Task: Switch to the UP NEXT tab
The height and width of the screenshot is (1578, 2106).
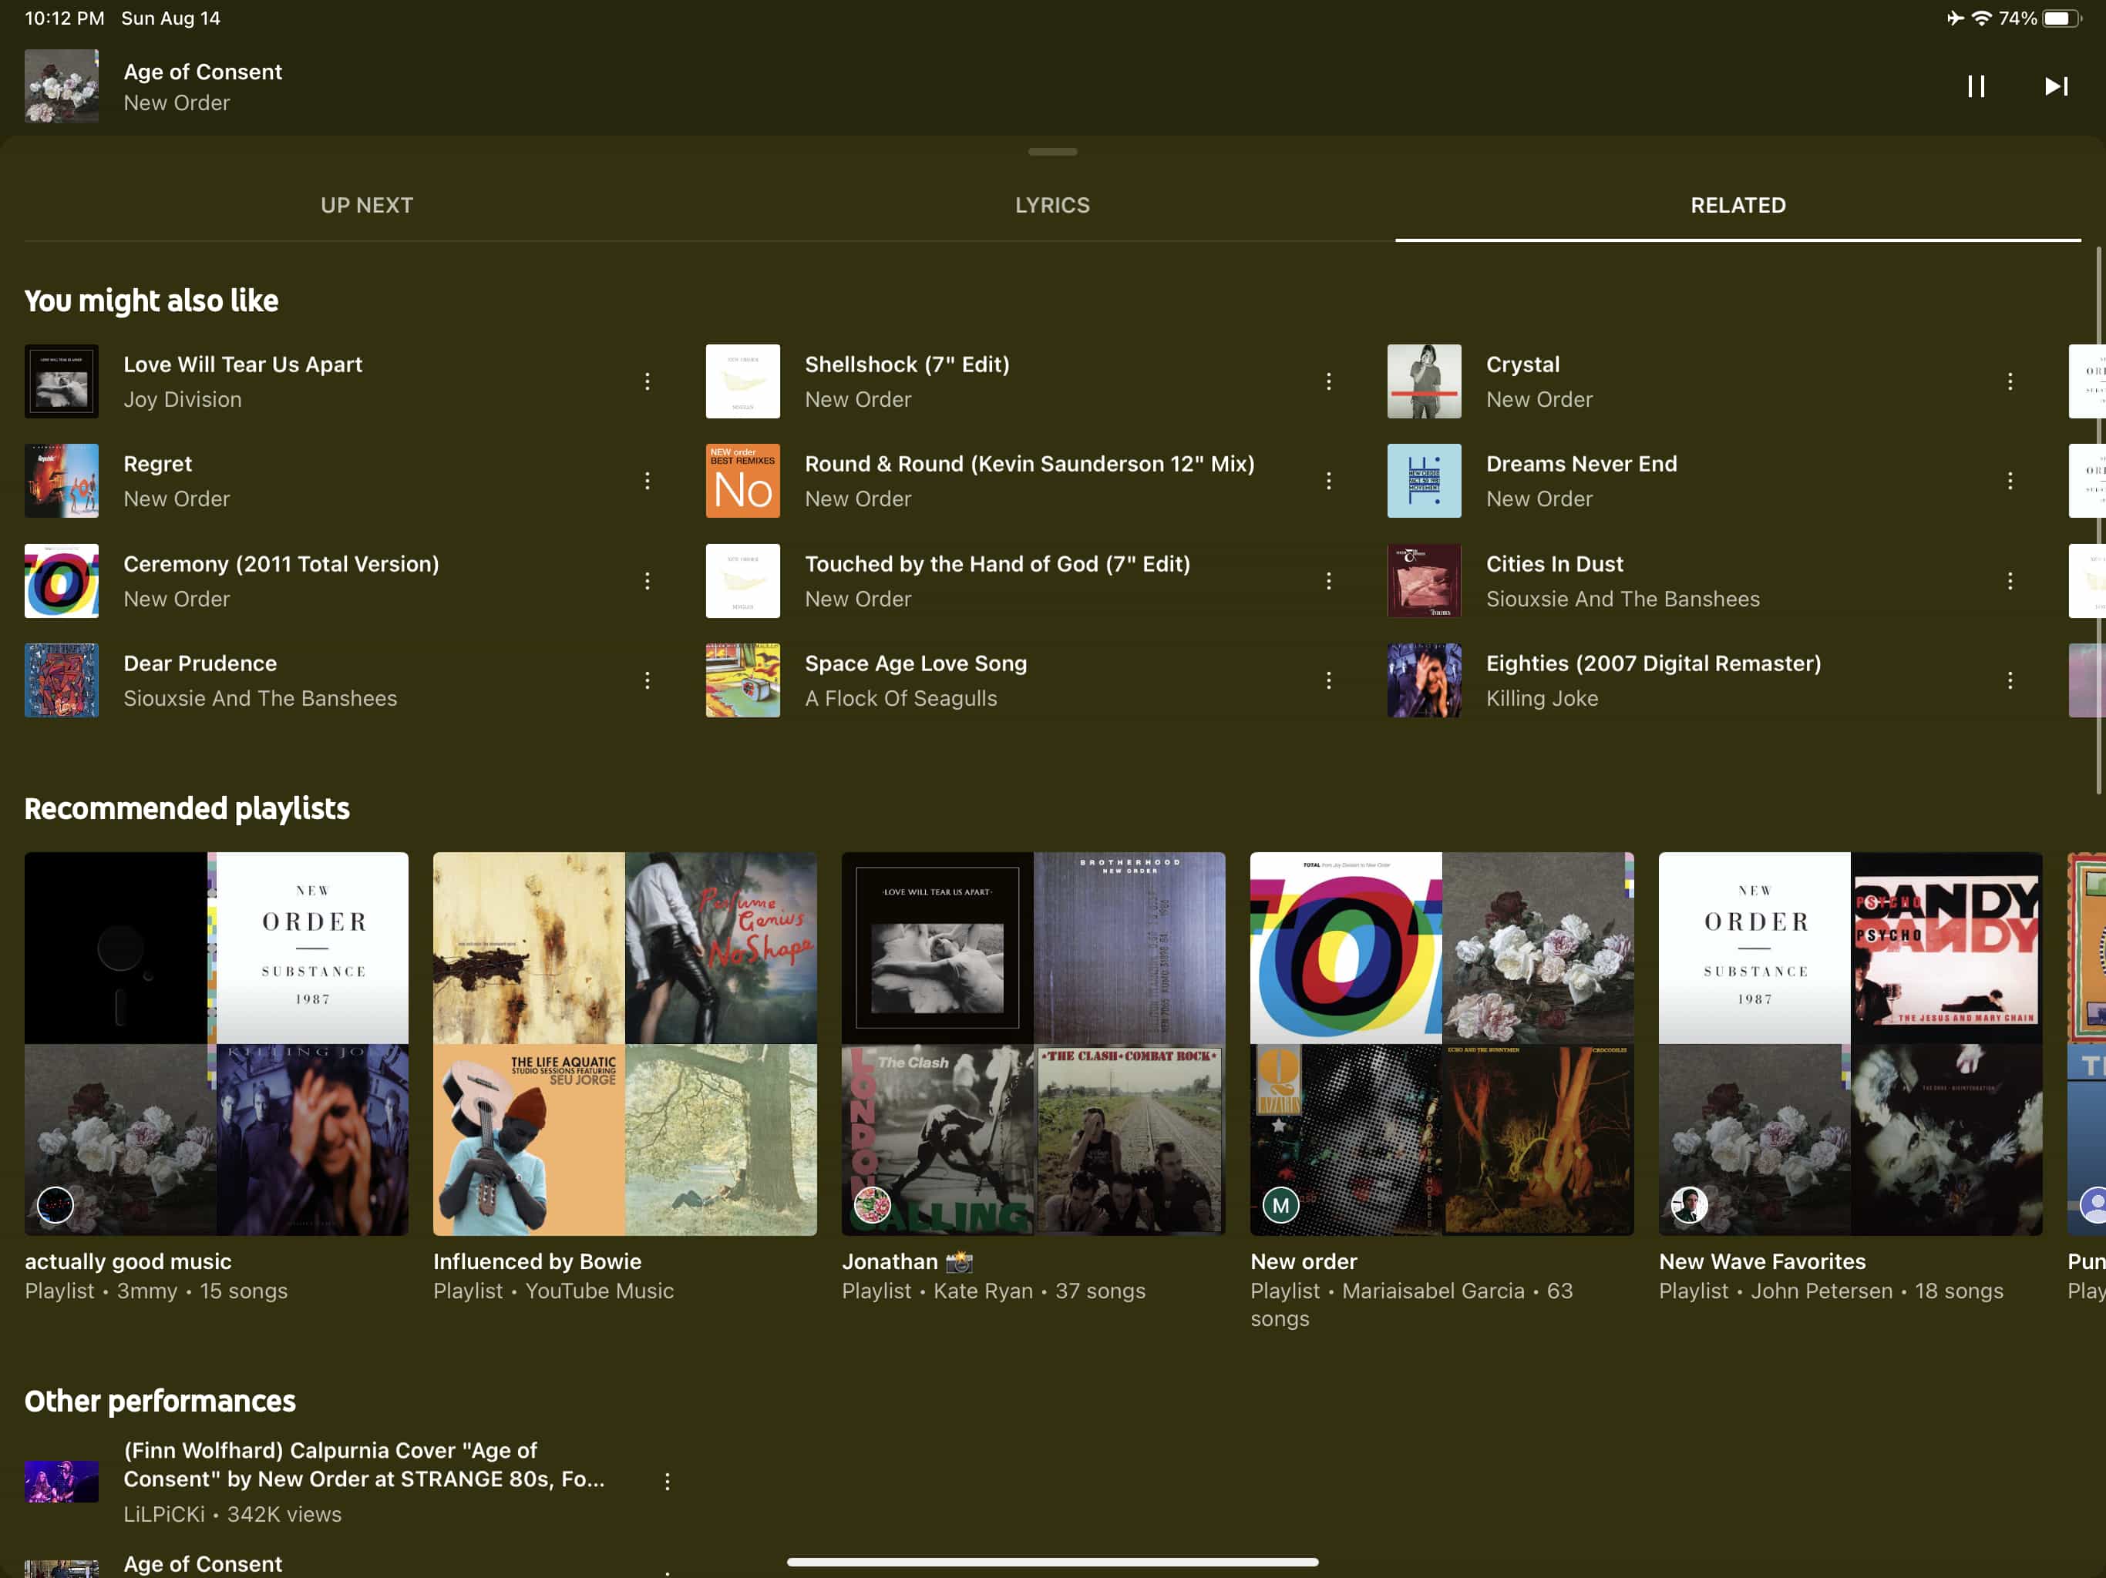Action: click(x=367, y=206)
